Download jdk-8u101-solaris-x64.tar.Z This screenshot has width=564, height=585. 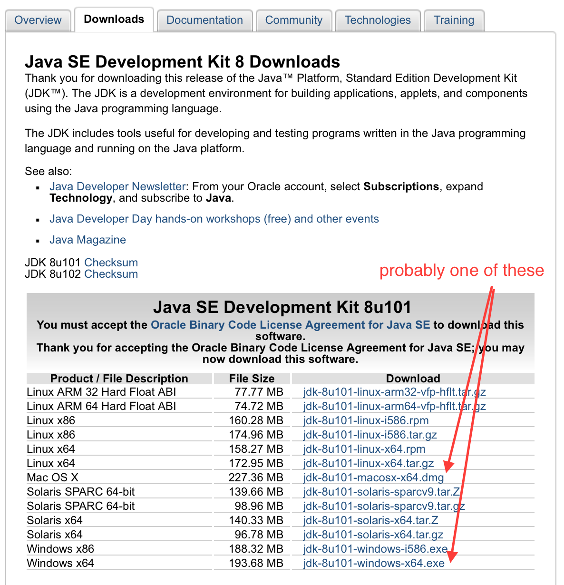pos(370,520)
